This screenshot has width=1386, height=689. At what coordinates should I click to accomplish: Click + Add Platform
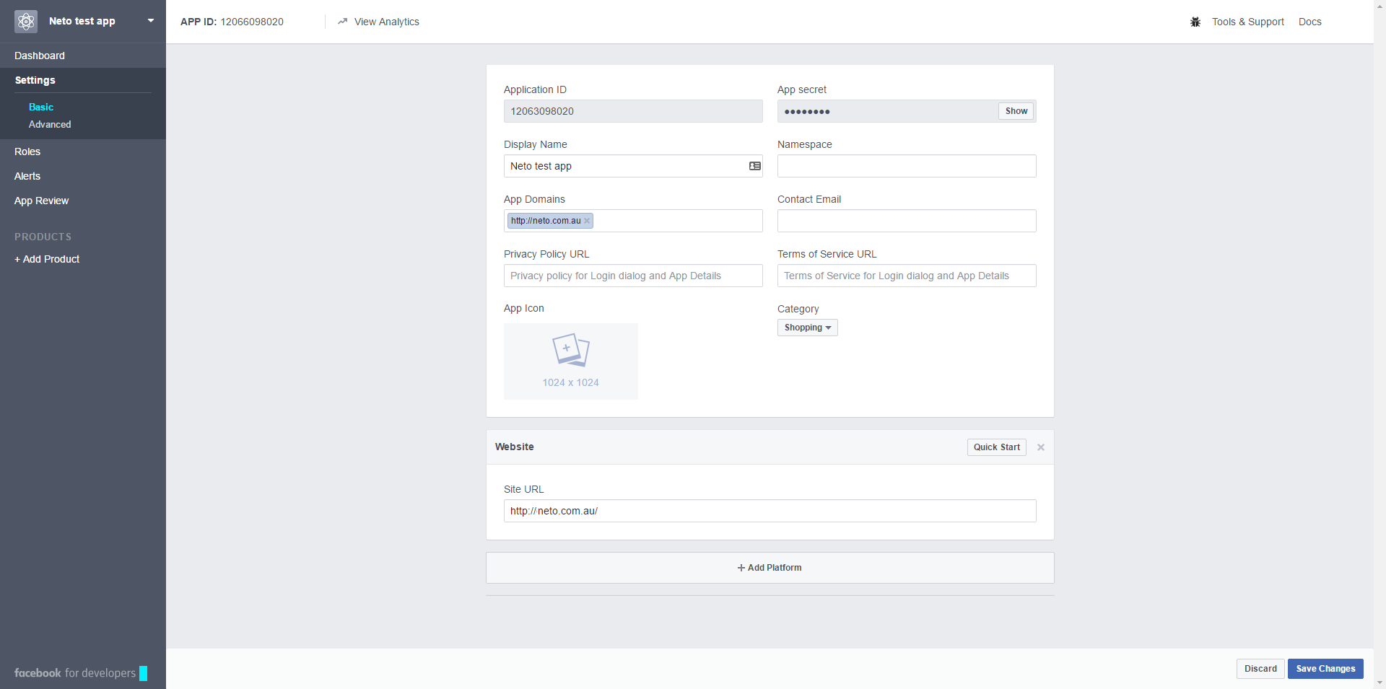click(770, 568)
